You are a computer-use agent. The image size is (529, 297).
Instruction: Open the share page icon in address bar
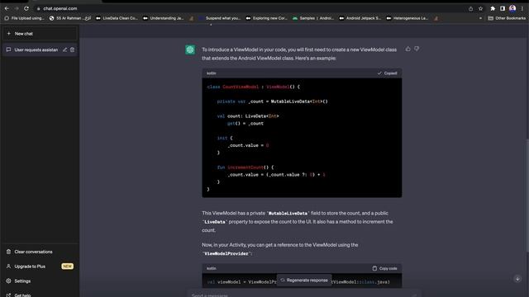pos(470,9)
